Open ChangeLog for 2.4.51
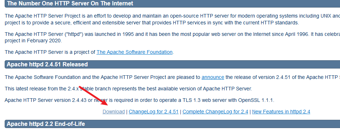 coord(154,112)
